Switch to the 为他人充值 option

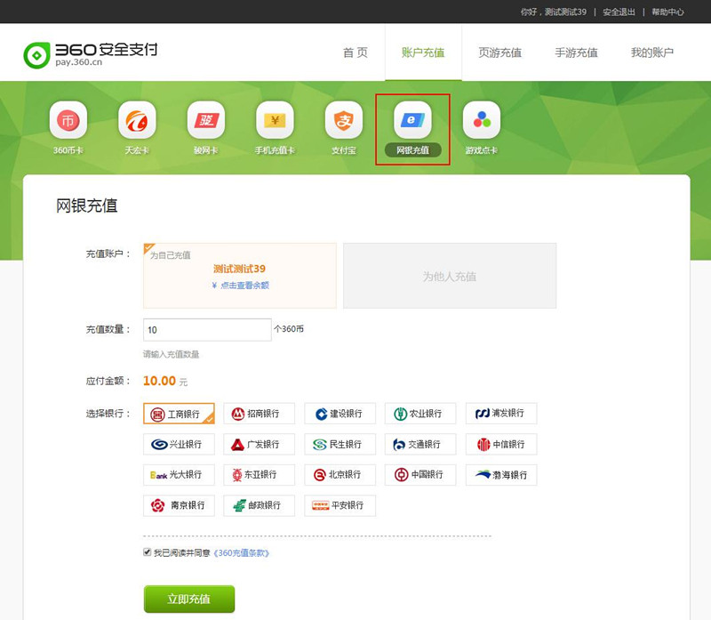pos(450,276)
